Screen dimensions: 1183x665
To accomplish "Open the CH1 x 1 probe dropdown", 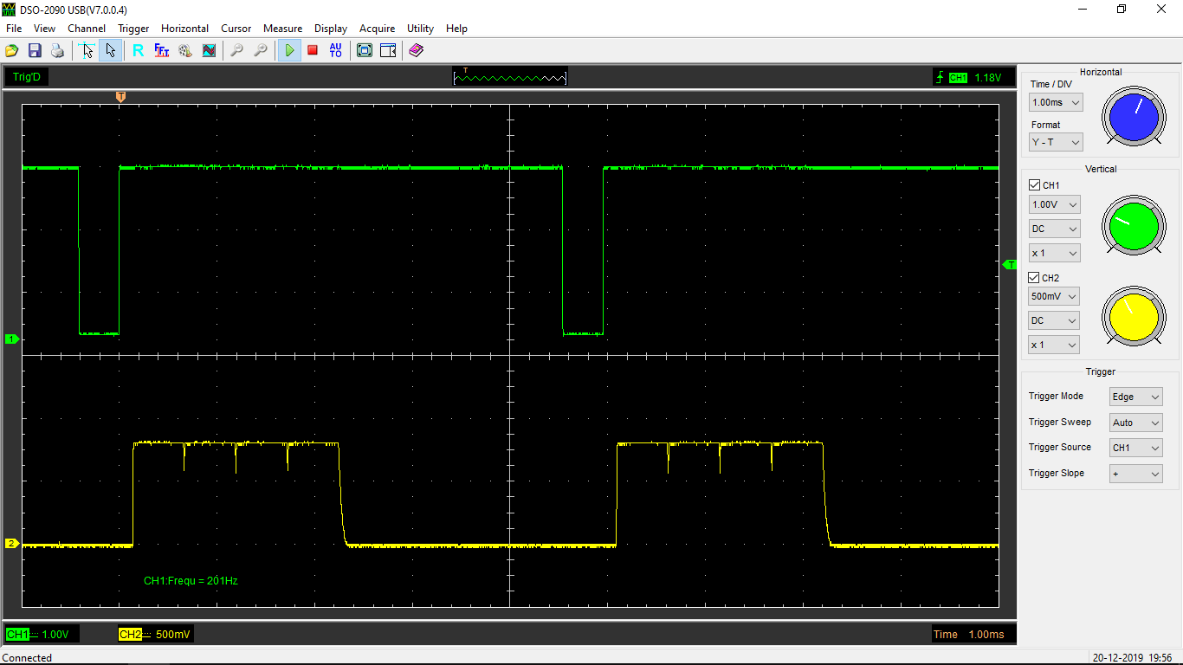I will tap(1054, 254).
